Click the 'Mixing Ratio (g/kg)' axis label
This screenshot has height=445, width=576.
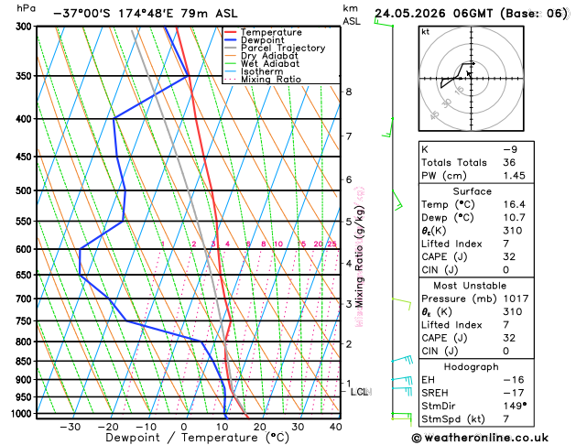coord(360,256)
